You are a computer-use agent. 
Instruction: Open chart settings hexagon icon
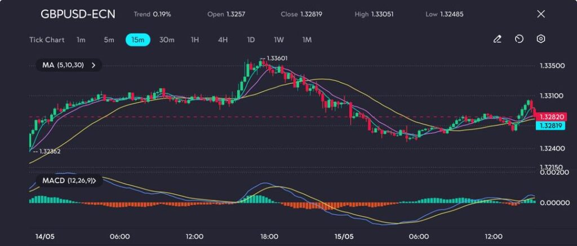pyautogui.click(x=540, y=39)
